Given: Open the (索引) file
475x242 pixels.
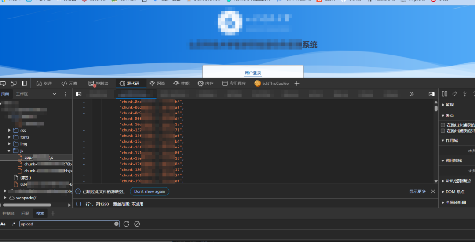Looking at the screenshot, I should pos(22,177).
